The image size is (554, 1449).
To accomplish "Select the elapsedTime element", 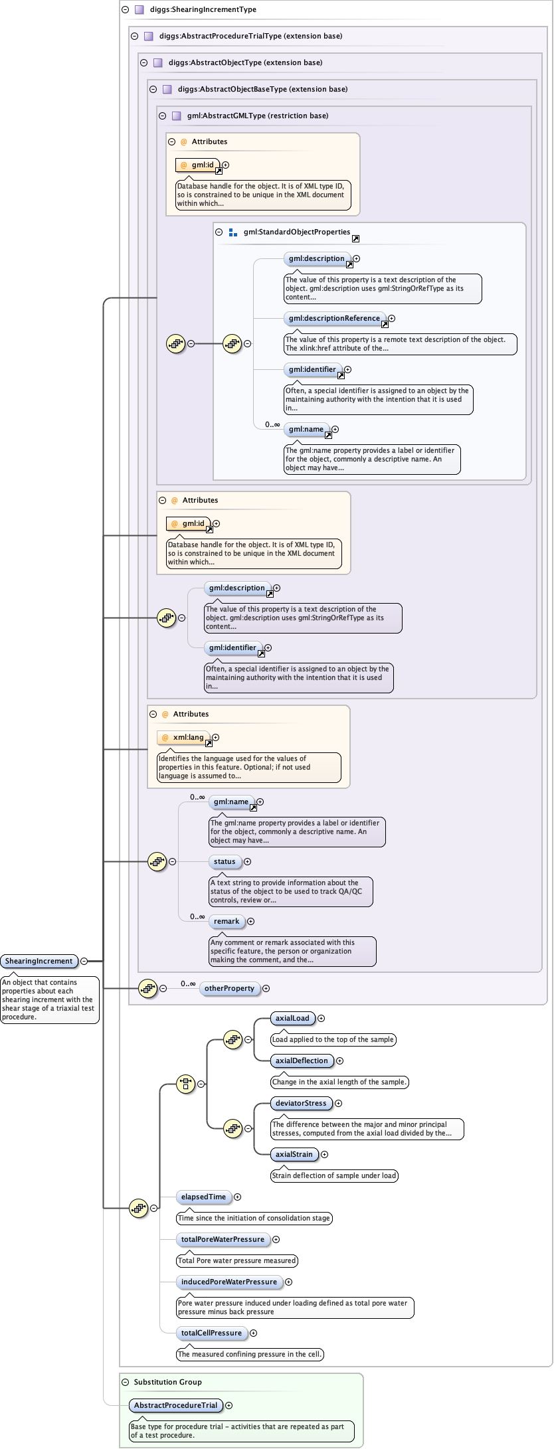I will tap(203, 1197).
